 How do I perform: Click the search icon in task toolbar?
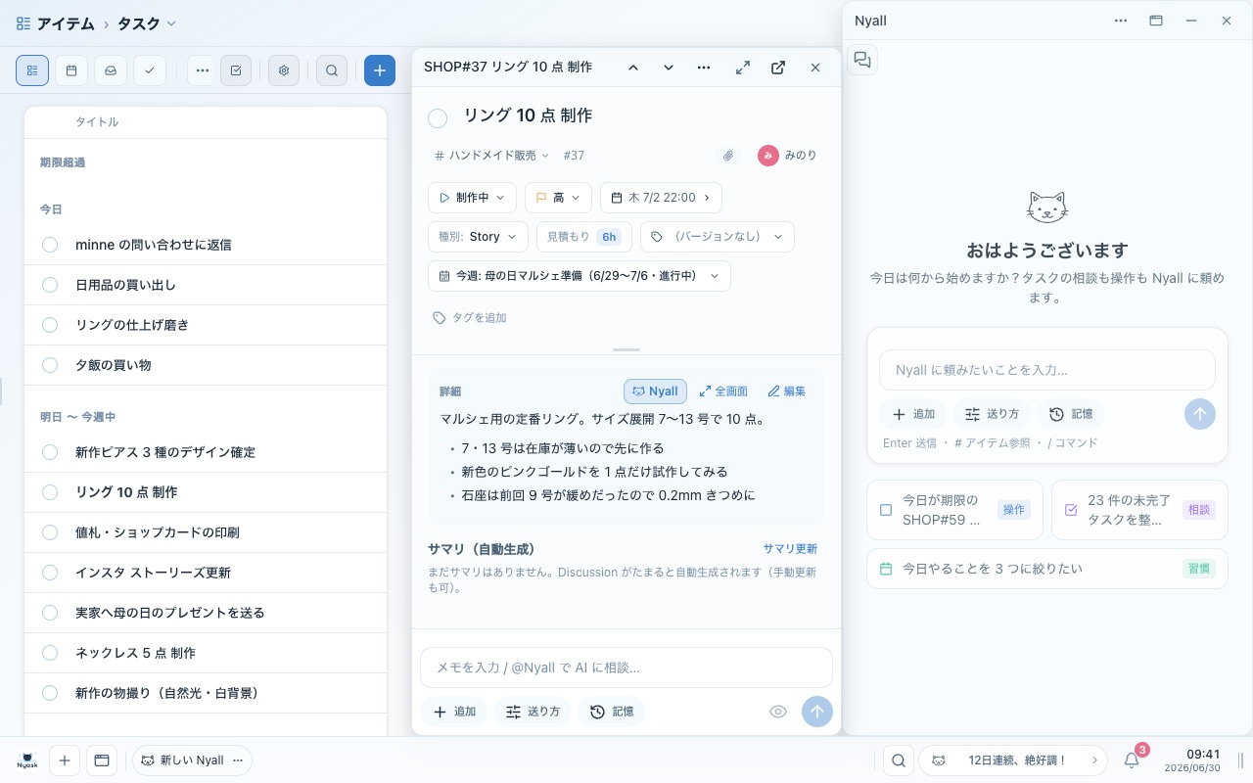point(332,70)
